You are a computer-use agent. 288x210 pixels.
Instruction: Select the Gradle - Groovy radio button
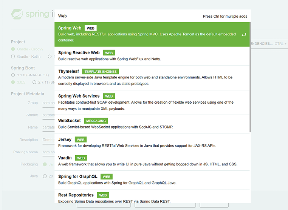tap(13, 49)
